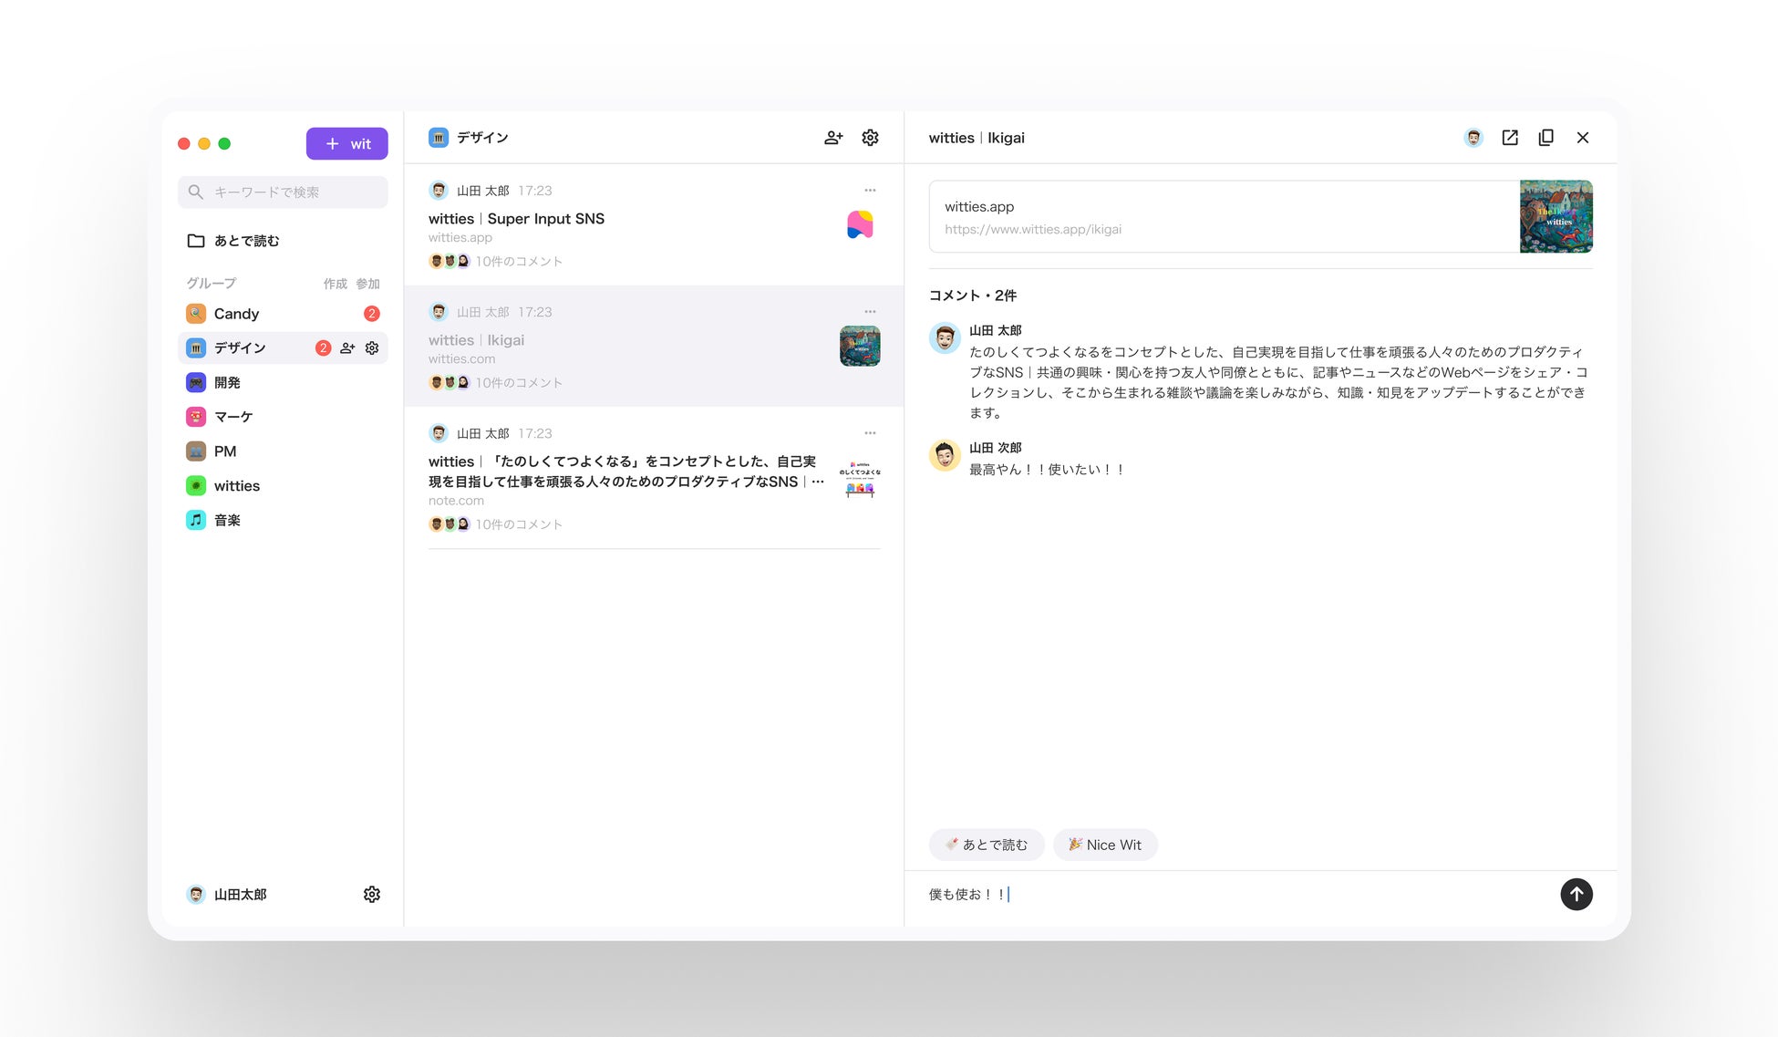Select the 参加 group filter
This screenshot has width=1778, height=1037.
pos(367,284)
